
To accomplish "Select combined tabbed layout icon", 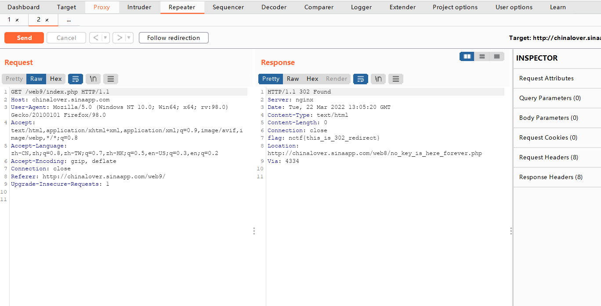I will click(x=497, y=56).
